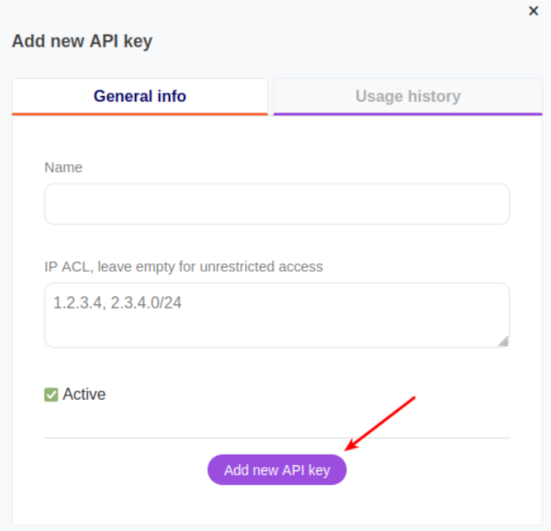Click the orange underline beneath General info
Viewport: 551px width, 531px height.
pyautogui.click(x=140, y=114)
